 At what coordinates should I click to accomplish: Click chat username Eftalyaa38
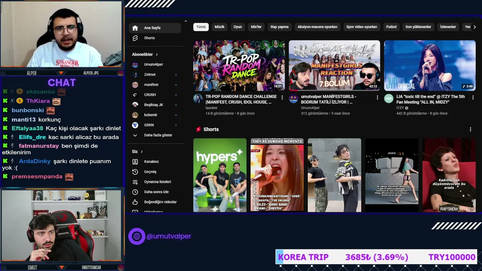[x=27, y=128]
